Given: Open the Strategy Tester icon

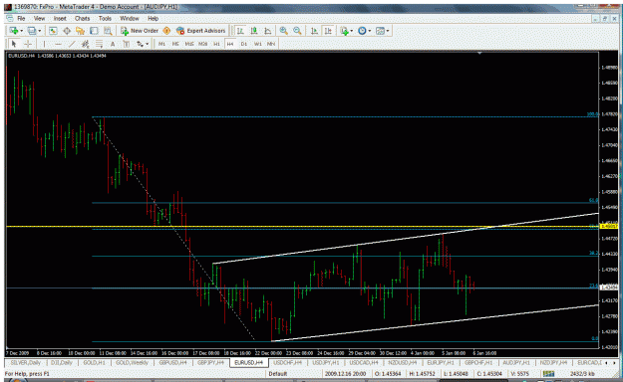Looking at the screenshot, I should click(108, 31).
